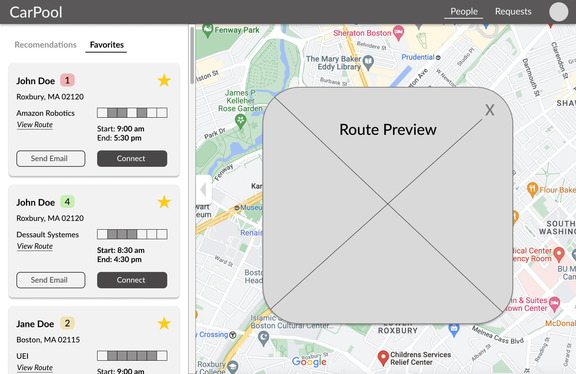Connect with Dessault Systemes John Doe
This screenshot has width=576, height=374.
click(x=132, y=280)
